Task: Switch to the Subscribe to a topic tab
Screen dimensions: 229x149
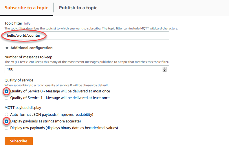Action: (26, 8)
